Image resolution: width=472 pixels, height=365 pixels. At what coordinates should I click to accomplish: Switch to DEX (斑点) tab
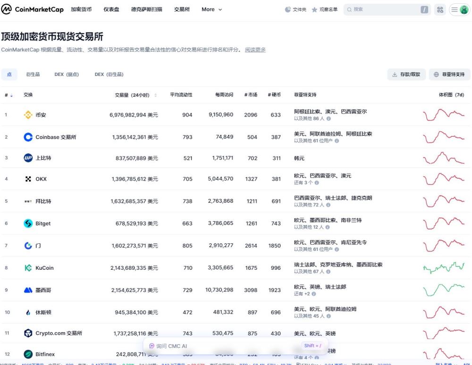[67, 74]
